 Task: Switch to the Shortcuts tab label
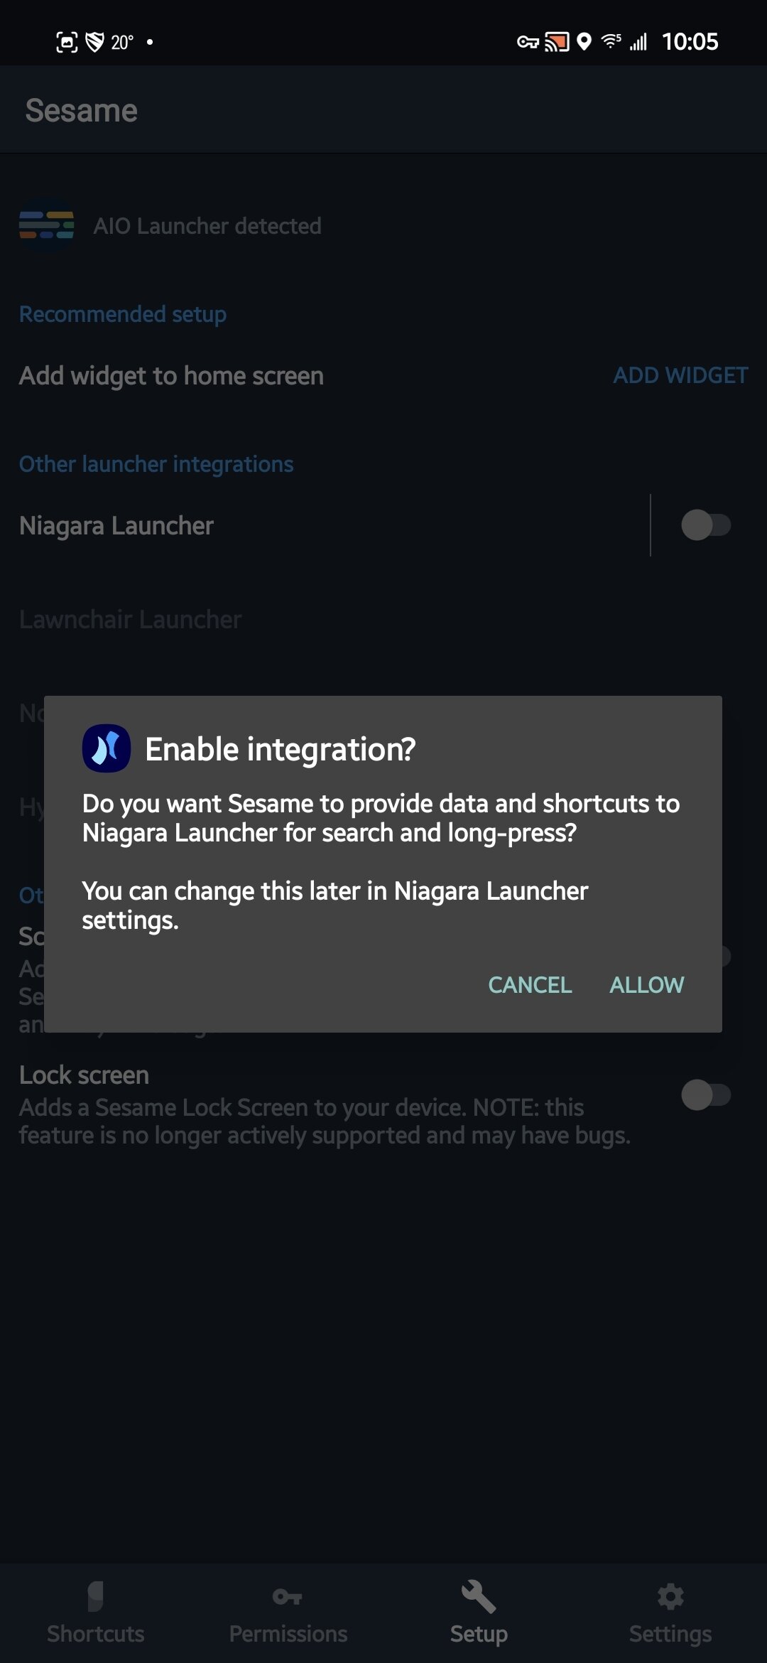point(95,1633)
